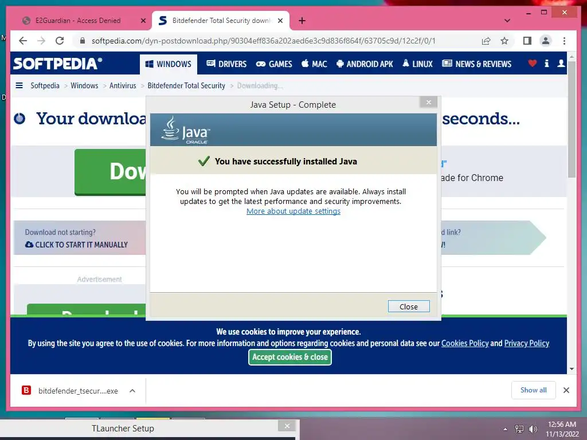Select the Bitdefender Total Security tab
This screenshot has width=587, height=440.
pyautogui.click(x=221, y=21)
